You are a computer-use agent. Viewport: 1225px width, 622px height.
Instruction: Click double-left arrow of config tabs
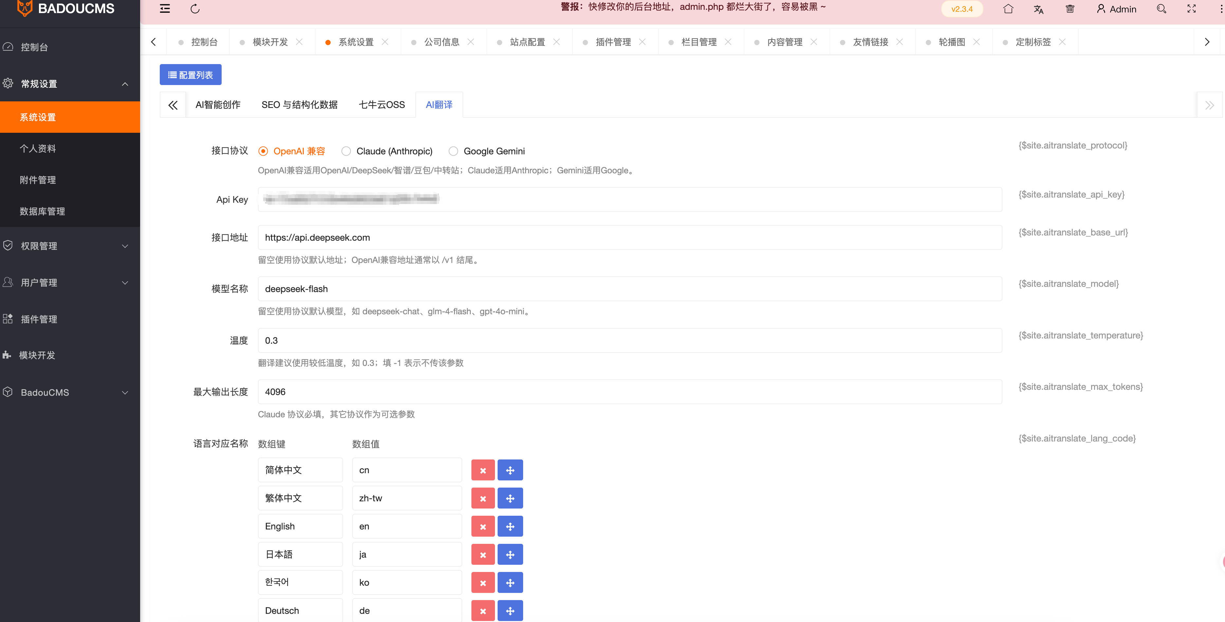point(173,105)
